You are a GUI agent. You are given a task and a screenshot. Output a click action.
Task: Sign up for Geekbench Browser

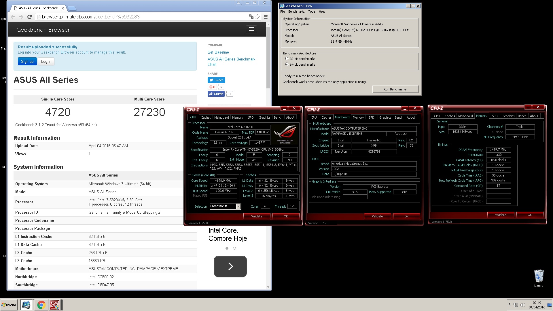(x=27, y=61)
